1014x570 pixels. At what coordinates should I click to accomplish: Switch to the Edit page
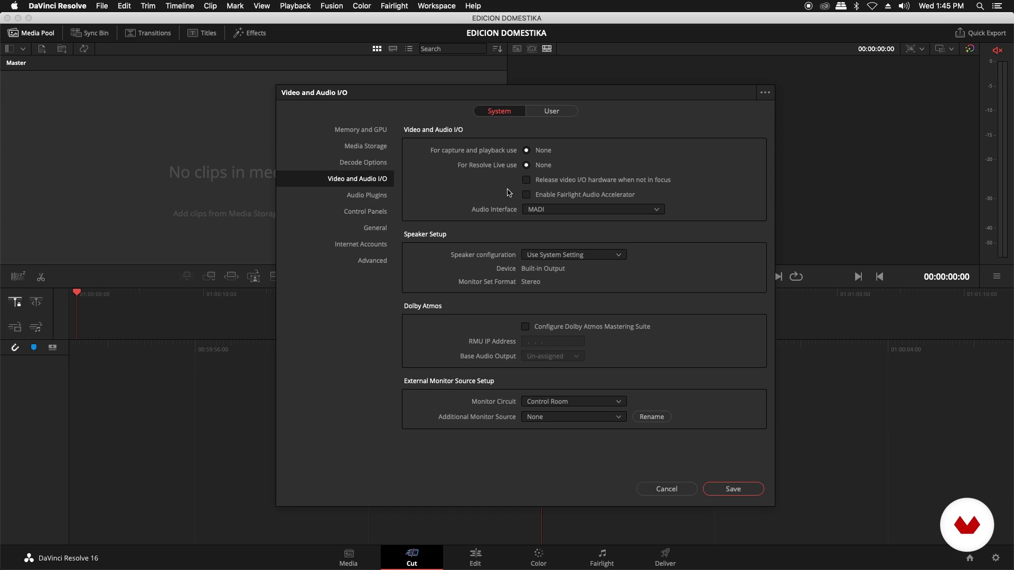pos(475,557)
